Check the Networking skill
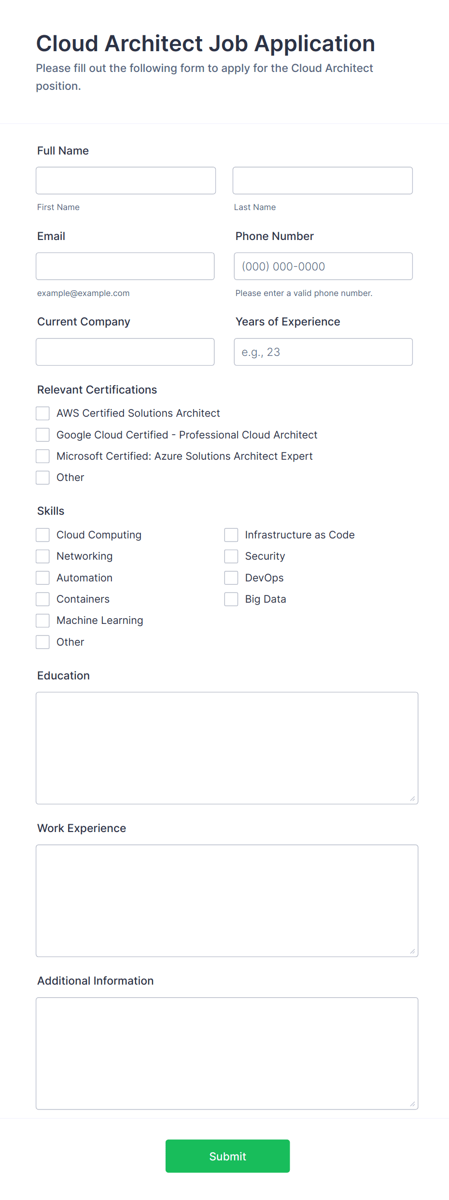The image size is (449, 1200). pos(42,556)
